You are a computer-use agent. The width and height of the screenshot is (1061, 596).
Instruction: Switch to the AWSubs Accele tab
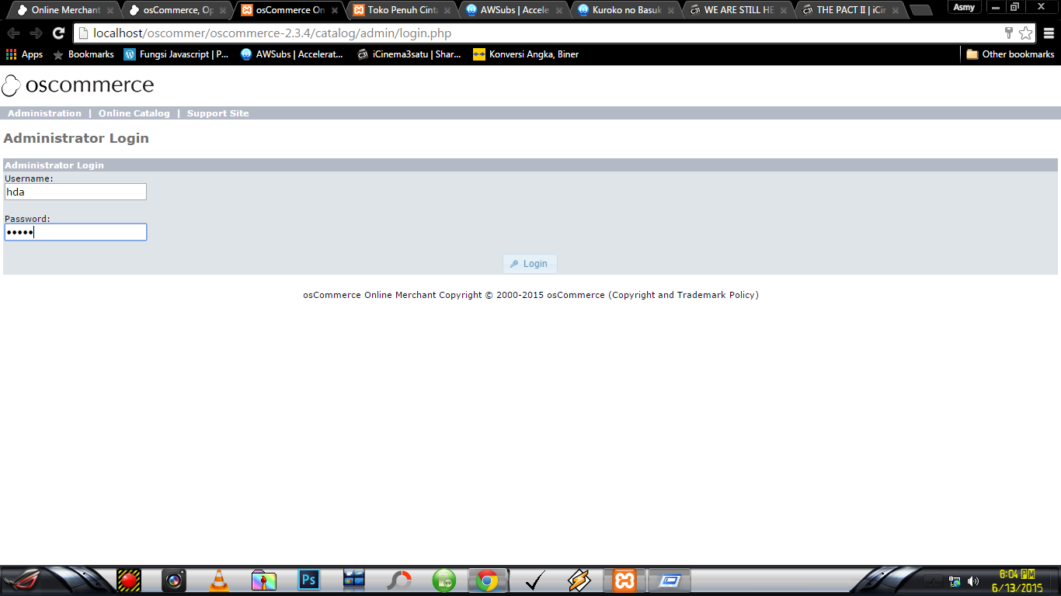513,10
